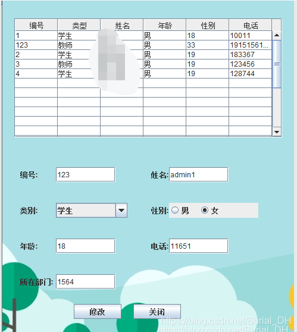
Task: Click the 所在部门 field containing 1564
Action: click(x=86, y=282)
